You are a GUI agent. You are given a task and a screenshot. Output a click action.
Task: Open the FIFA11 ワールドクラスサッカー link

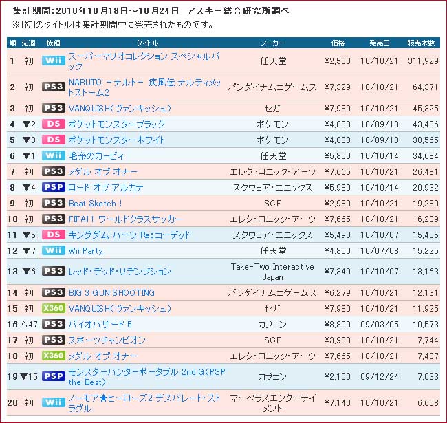pyautogui.click(x=125, y=219)
